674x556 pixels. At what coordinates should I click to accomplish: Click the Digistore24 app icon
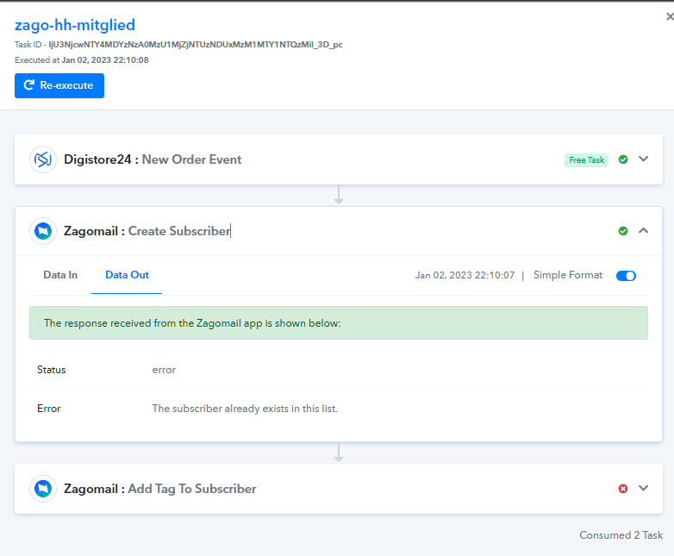43,159
